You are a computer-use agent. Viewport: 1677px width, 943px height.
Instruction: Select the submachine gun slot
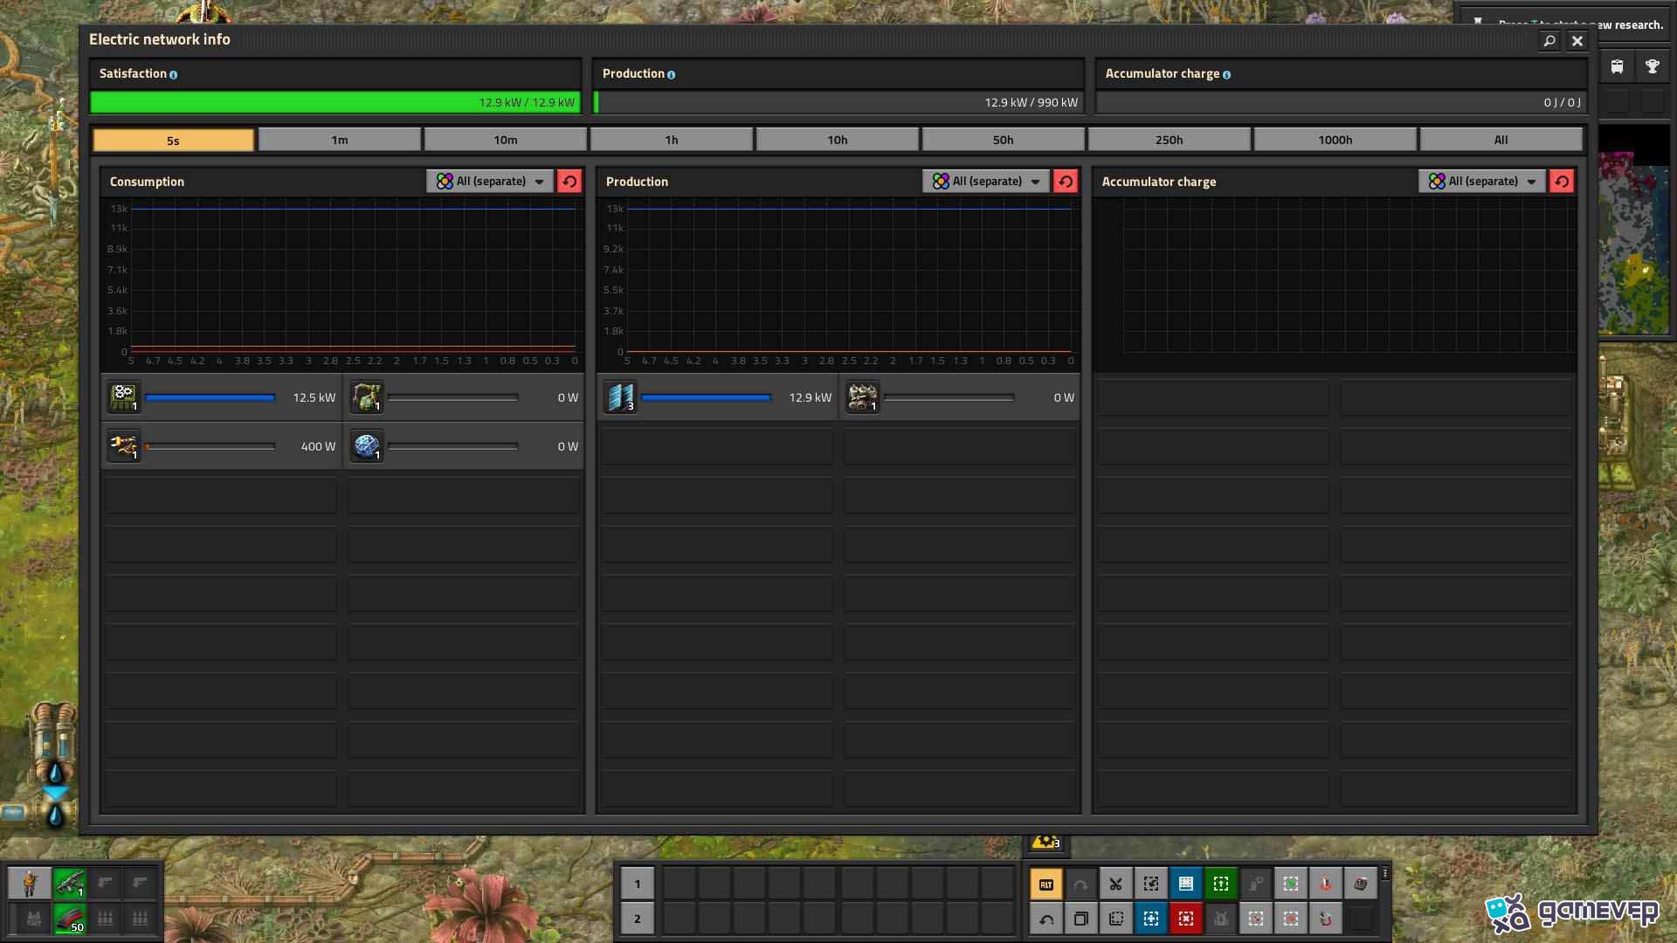69,884
